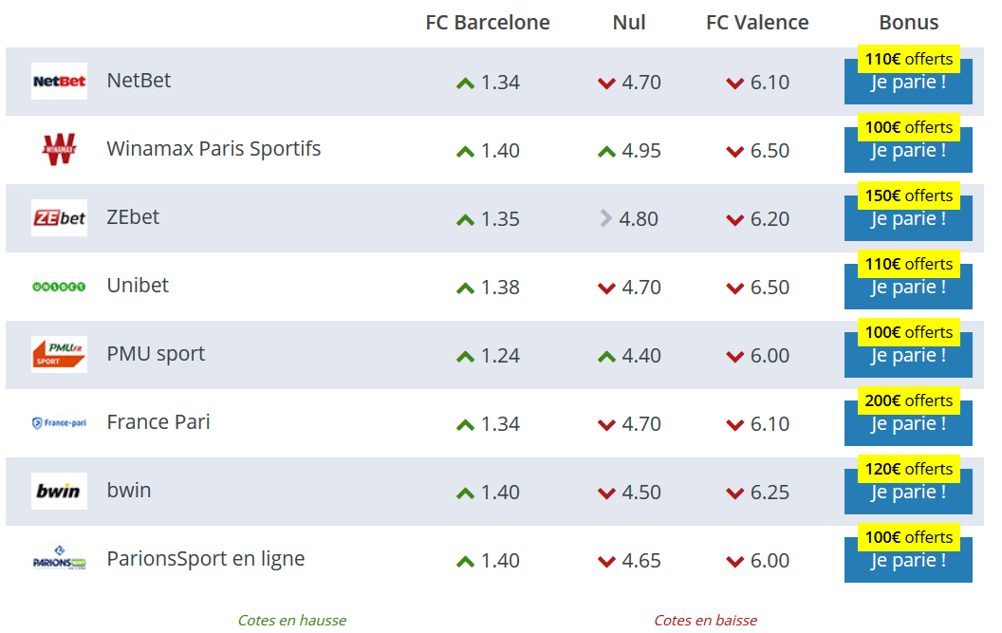Viewport: 1002px width, 633px height.
Task: Open the PMU sport logo
Action: coord(59,355)
